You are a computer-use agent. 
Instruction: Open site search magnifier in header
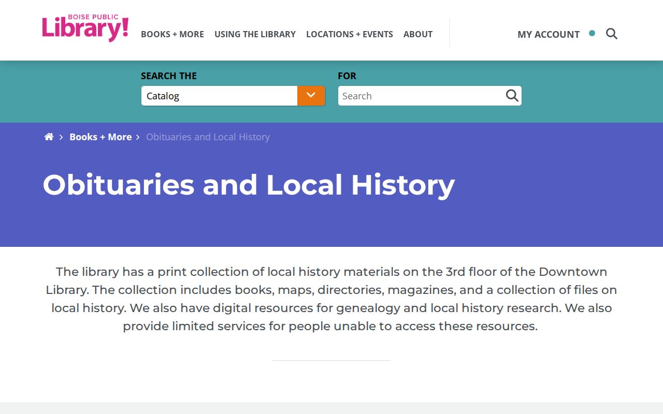tap(612, 34)
